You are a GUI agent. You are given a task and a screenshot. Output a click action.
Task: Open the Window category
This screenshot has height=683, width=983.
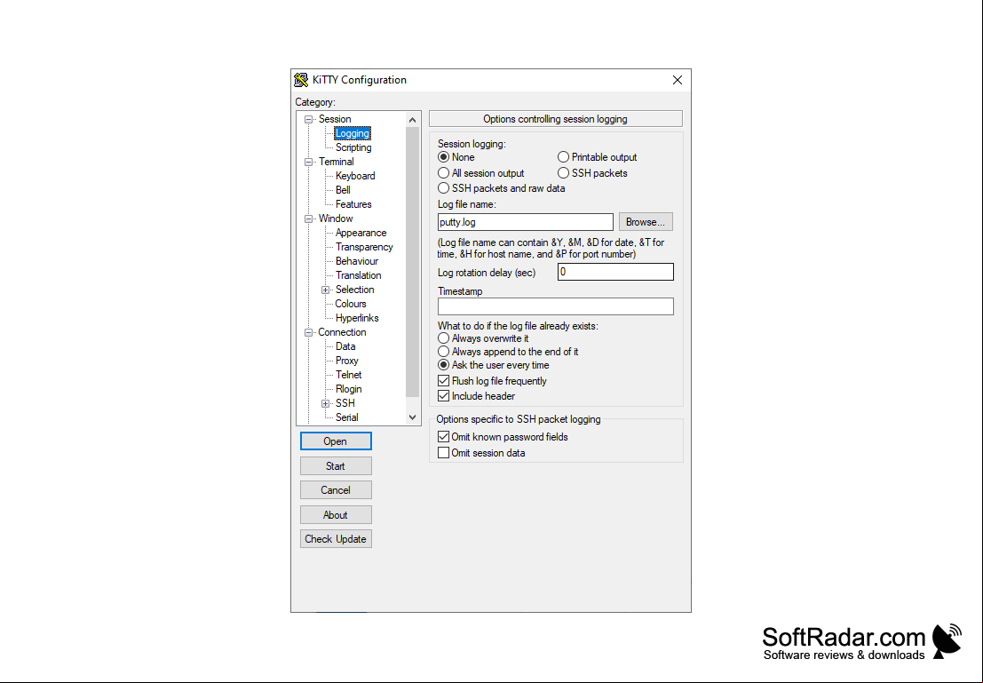(336, 218)
